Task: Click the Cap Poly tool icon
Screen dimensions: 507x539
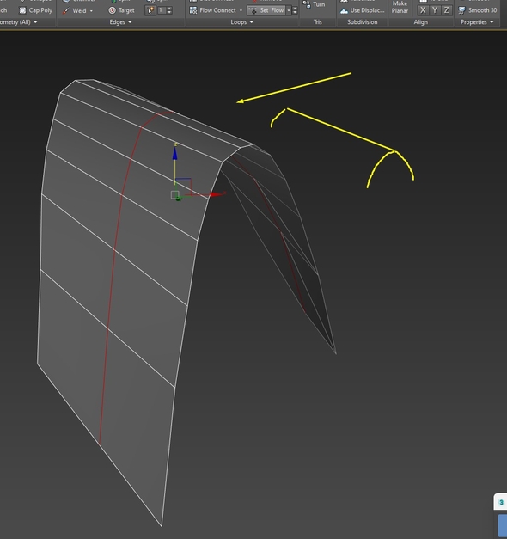Action: 22,10
